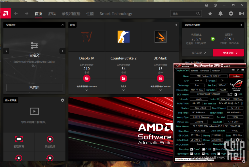
Task: Click the Bus Interface question mark in GPU-Z
Action: tap(243, 103)
